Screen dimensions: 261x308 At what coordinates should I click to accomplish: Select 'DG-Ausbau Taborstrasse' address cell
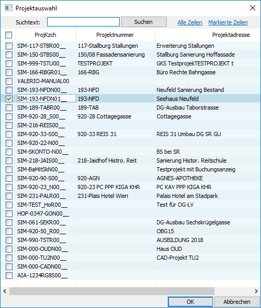coord(208,108)
